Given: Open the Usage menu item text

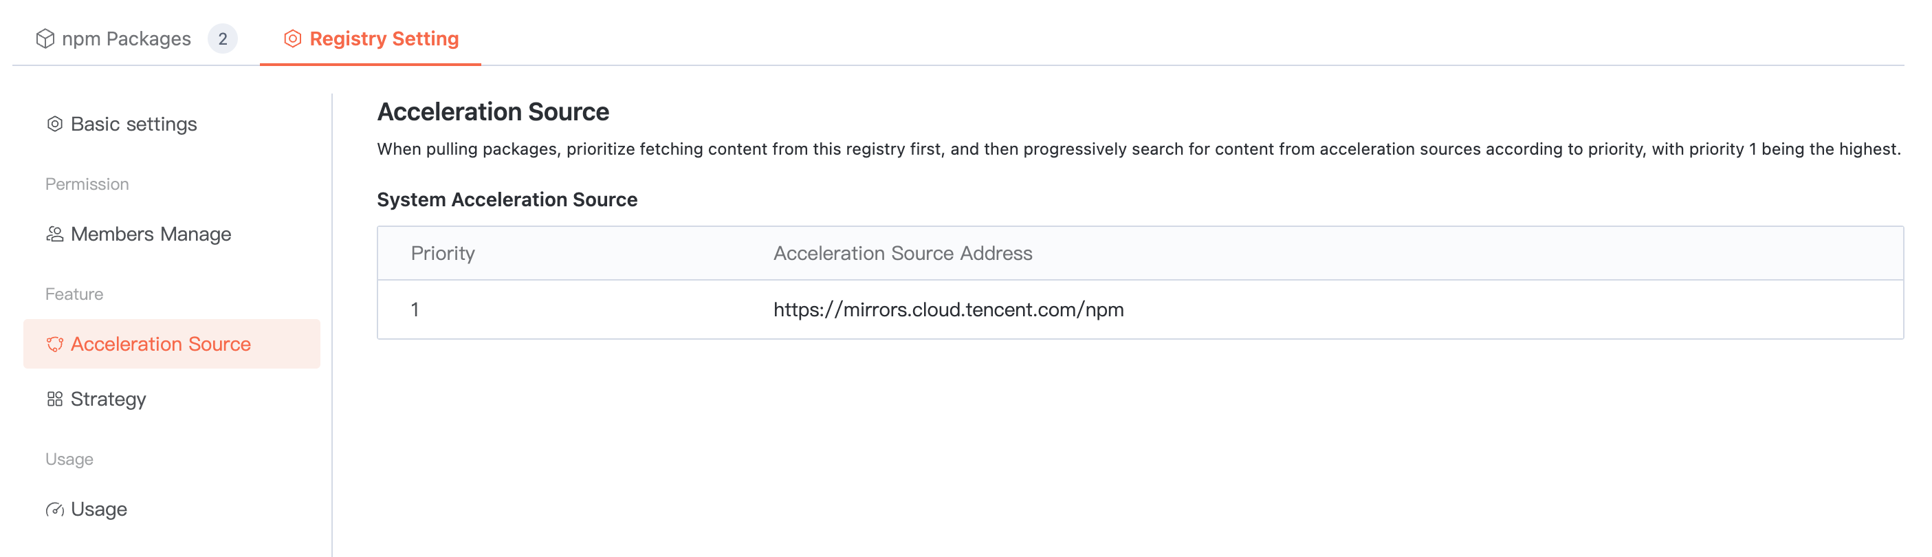Looking at the screenshot, I should 99,510.
